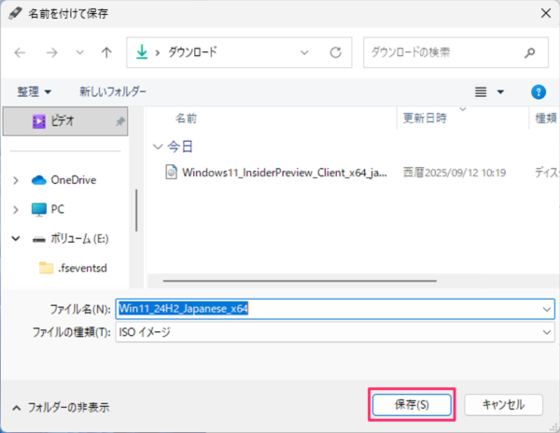The height and width of the screenshot is (433, 560).
Task: Open recent locations chevron in navigation bar
Action: (x=79, y=53)
